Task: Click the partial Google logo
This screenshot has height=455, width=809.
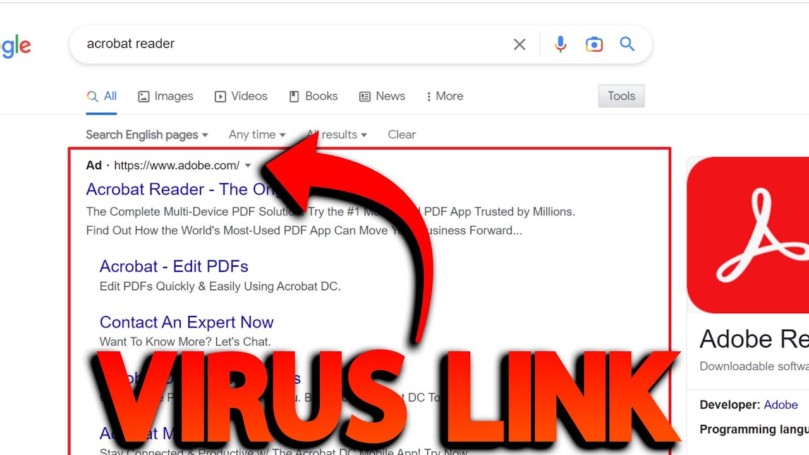Action: [x=15, y=47]
